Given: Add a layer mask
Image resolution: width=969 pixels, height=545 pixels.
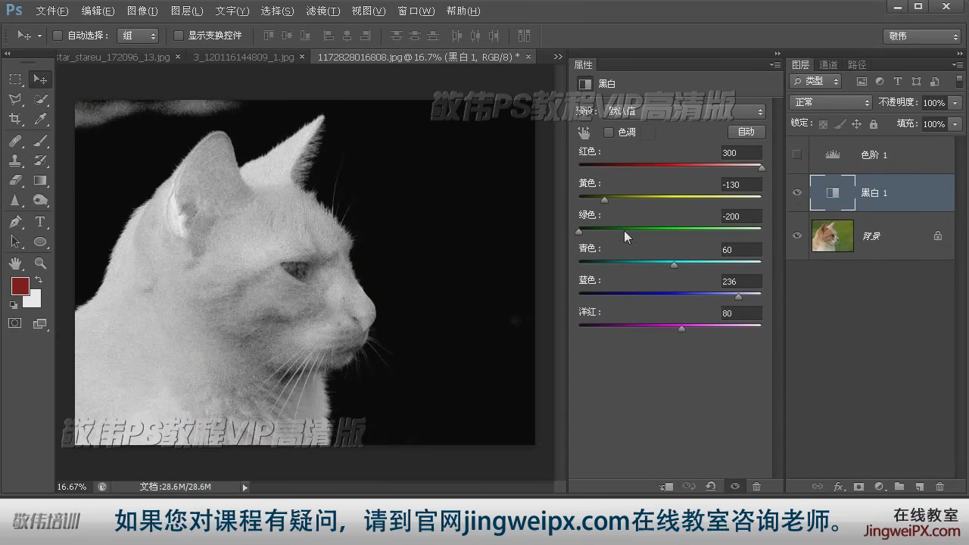Looking at the screenshot, I should [x=858, y=487].
